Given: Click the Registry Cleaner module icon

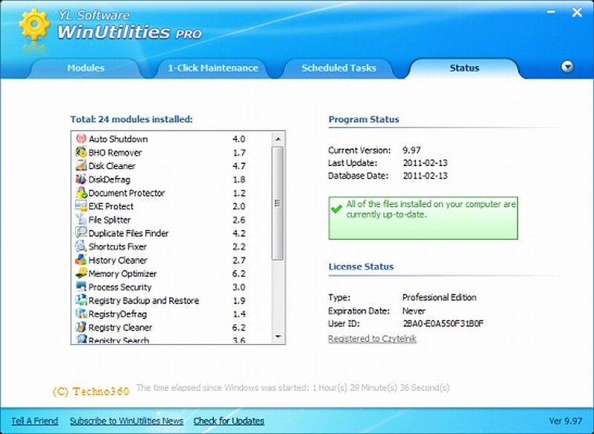Looking at the screenshot, I should point(82,327).
